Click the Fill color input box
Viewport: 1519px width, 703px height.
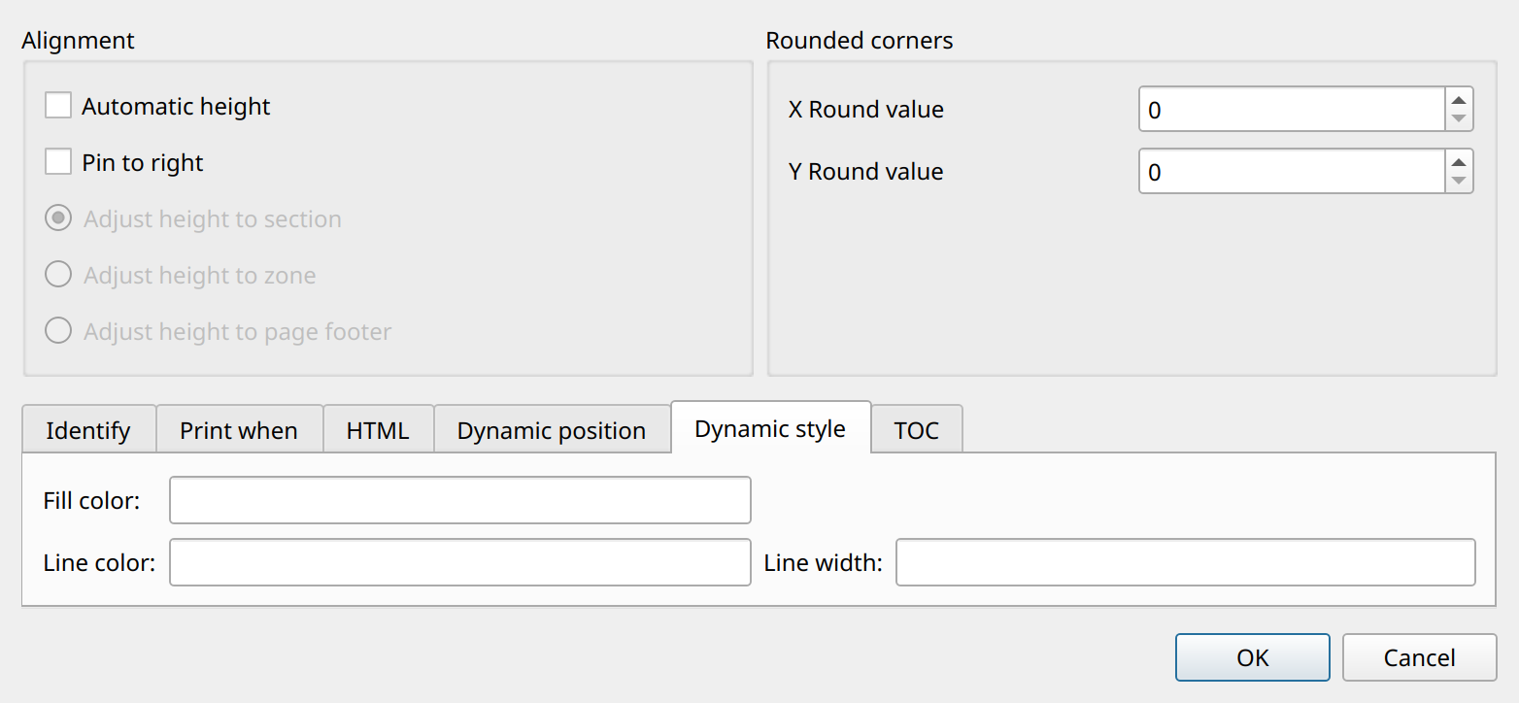460,500
